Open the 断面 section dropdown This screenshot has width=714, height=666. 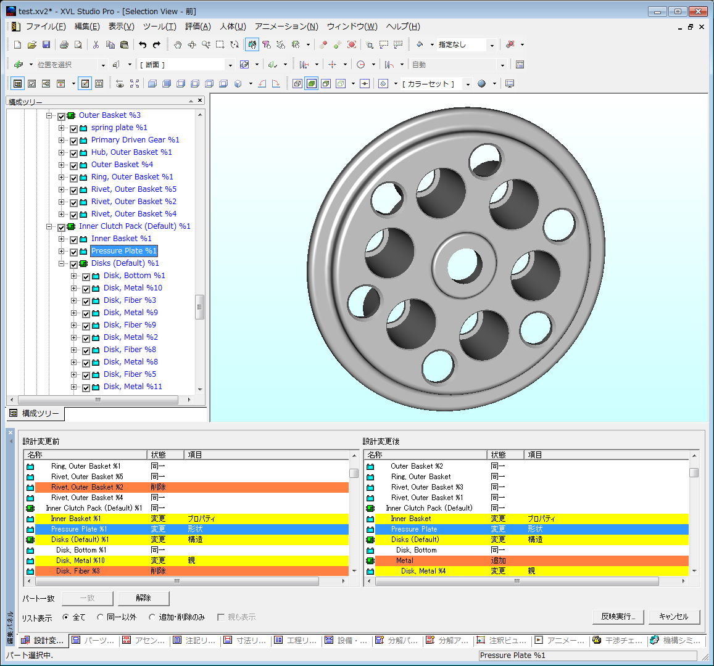230,65
